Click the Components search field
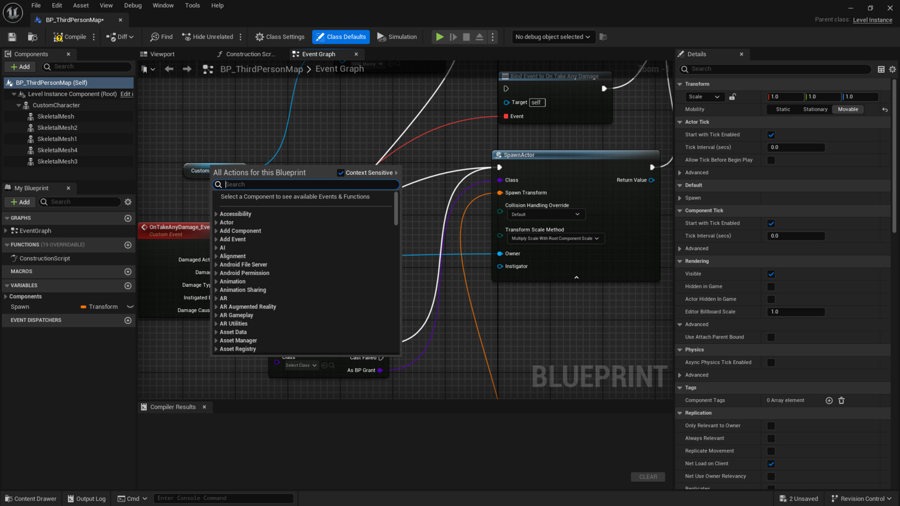Image resolution: width=900 pixels, height=506 pixels. 87,67
